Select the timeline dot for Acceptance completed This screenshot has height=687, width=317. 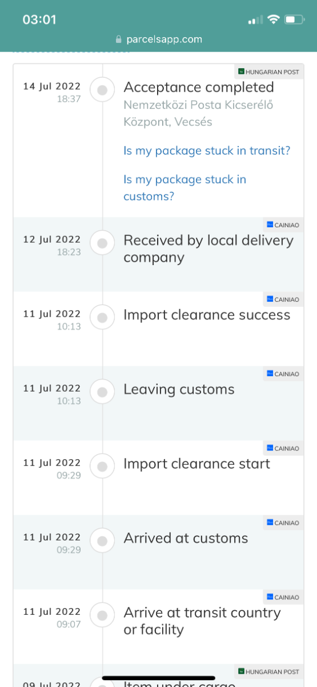tap(102, 90)
